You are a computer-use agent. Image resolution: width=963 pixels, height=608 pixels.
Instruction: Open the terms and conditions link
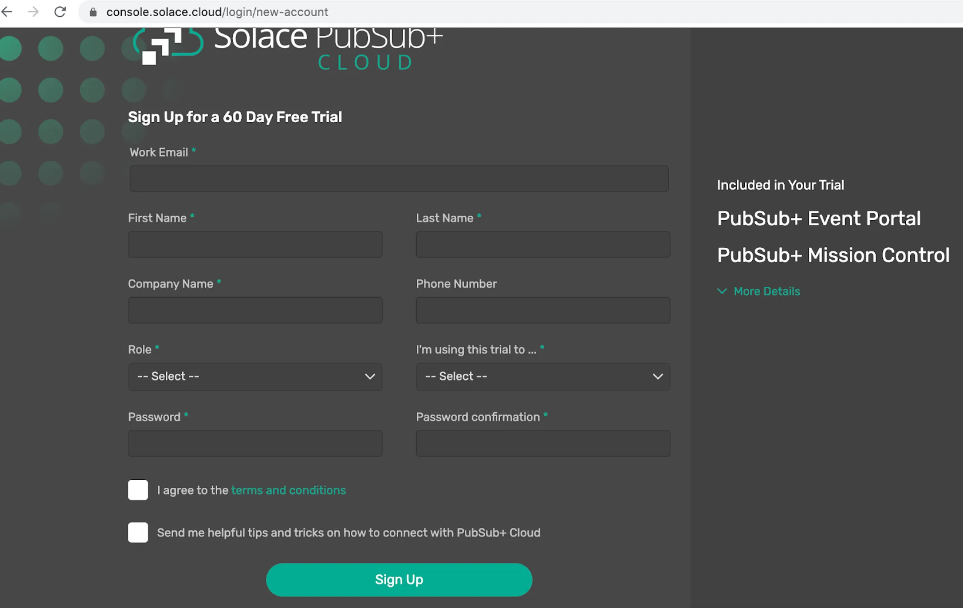coord(289,490)
